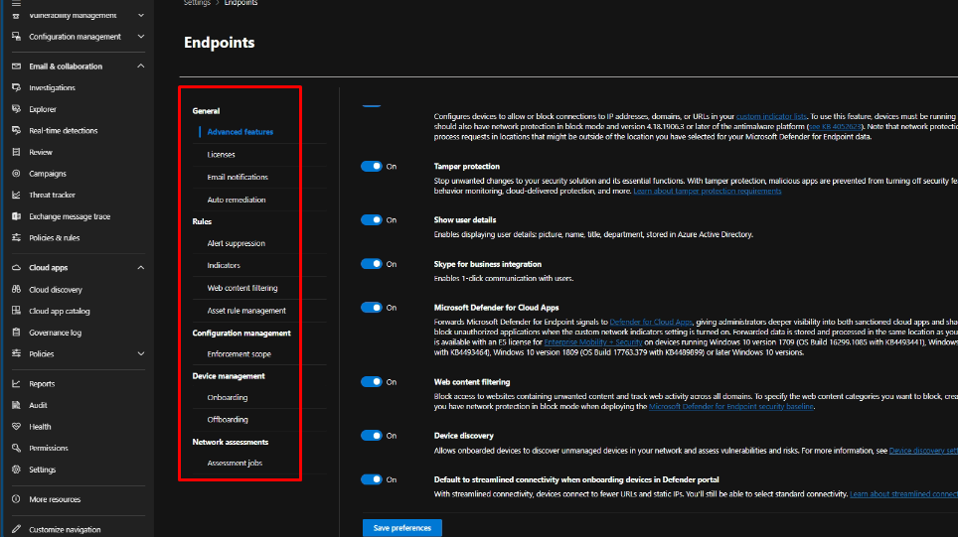Click the Settings breadcrumb link

click(x=197, y=3)
